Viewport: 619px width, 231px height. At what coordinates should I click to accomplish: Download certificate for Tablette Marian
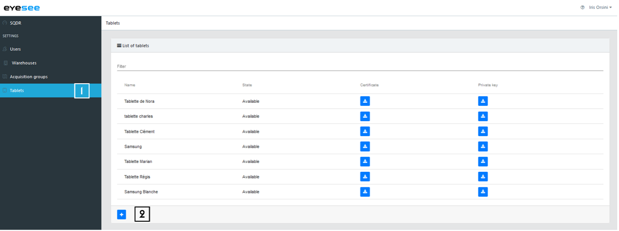coord(365,162)
